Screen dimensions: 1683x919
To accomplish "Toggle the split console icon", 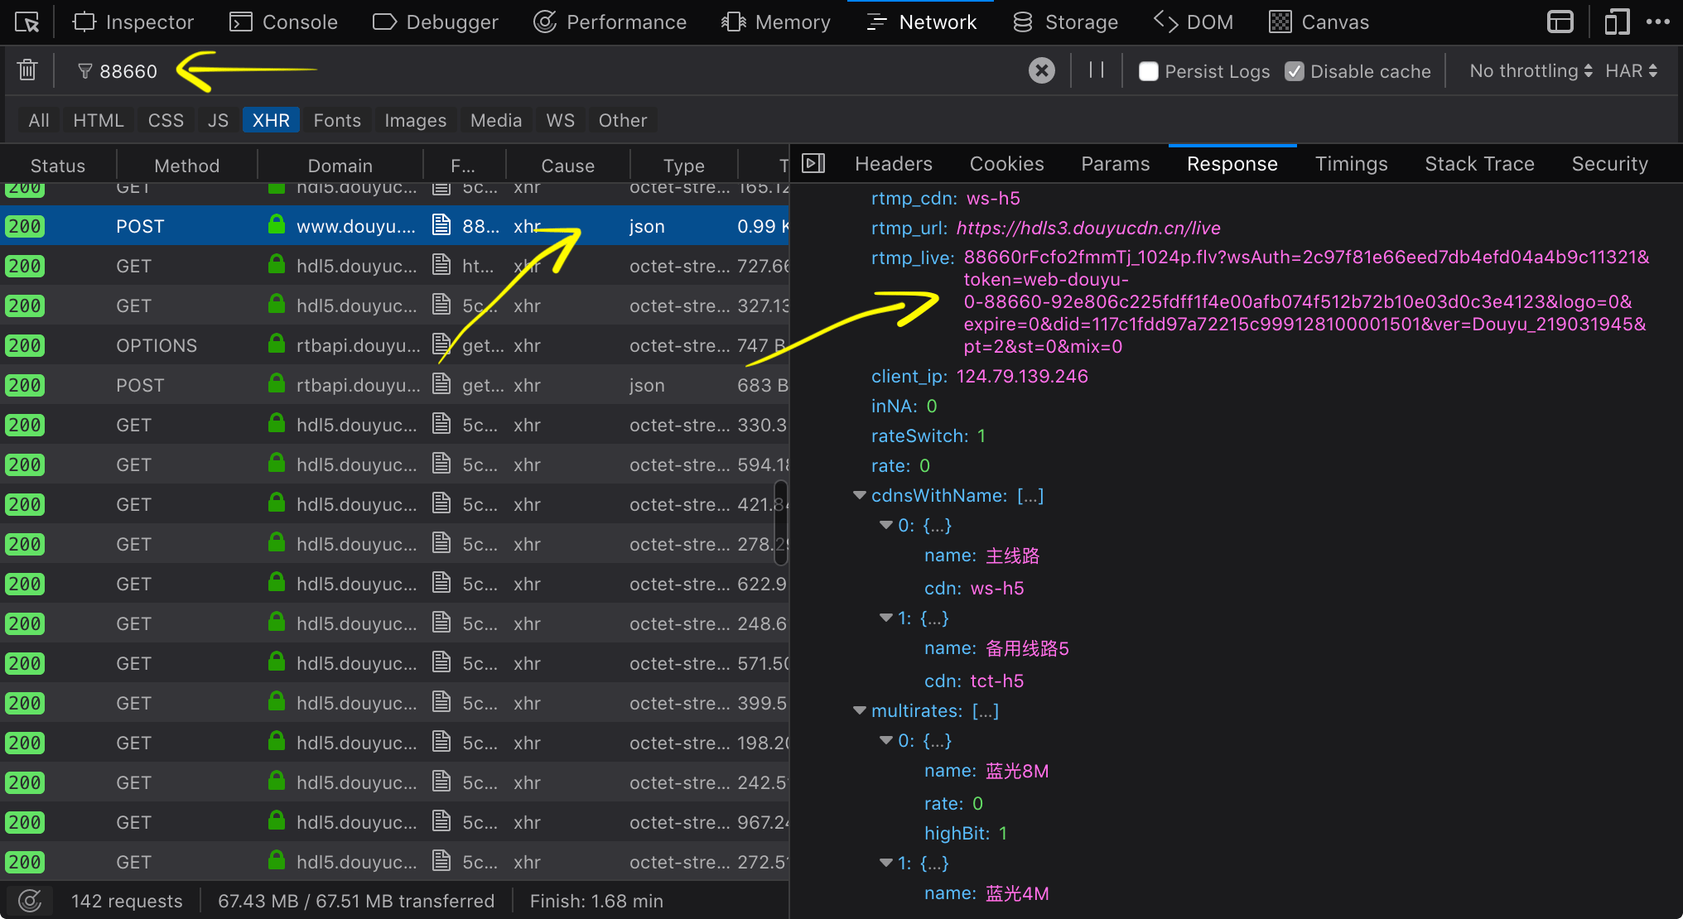I will tap(1560, 22).
